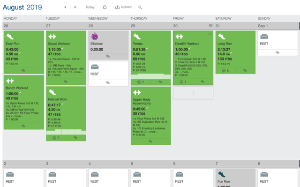Viewport: 300px width, 187px height.
Task: Click the Upload button
Action: point(123,7)
